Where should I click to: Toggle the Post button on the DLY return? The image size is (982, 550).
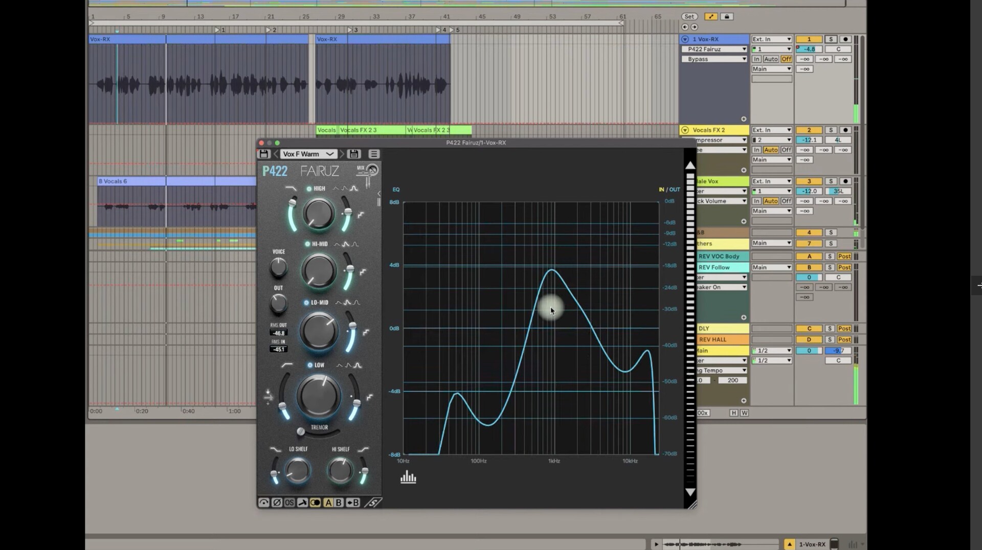844,329
